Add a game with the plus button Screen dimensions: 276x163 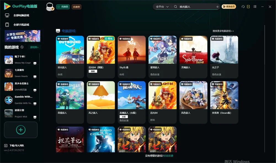(21, 130)
